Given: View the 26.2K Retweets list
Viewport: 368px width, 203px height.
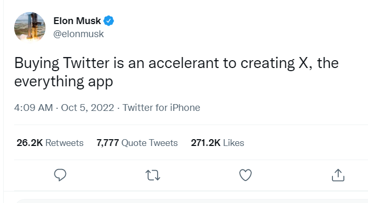Looking at the screenshot, I should [x=50, y=143].
